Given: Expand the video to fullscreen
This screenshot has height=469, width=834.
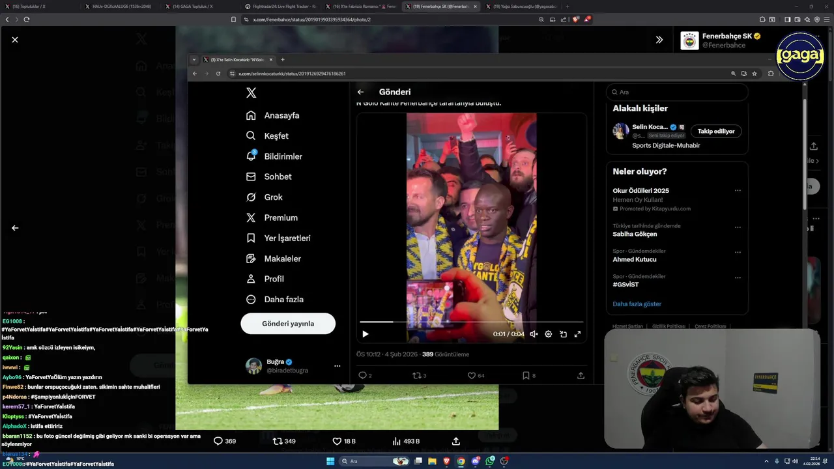Looking at the screenshot, I should (577, 334).
